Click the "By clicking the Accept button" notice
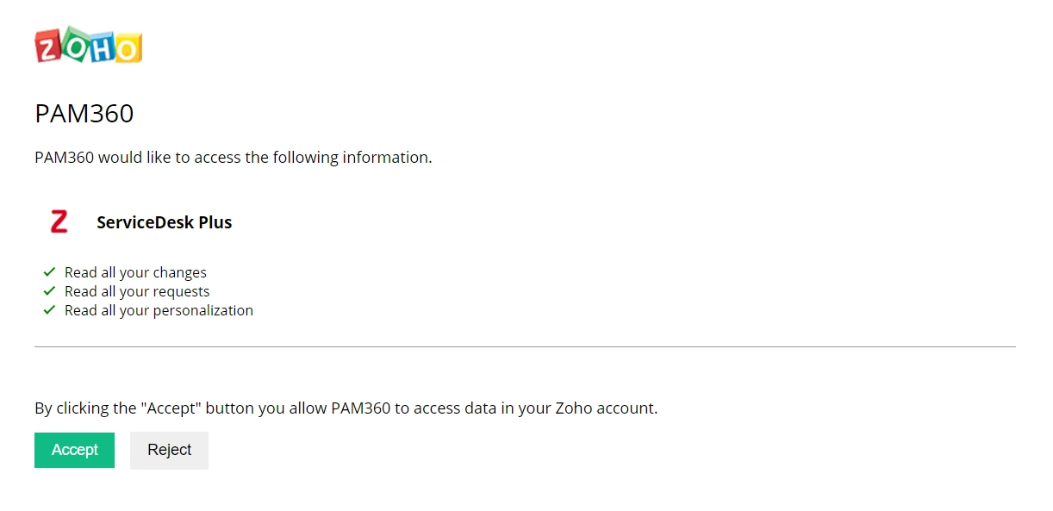The width and height of the screenshot is (1053, 511). coord(345,408)
